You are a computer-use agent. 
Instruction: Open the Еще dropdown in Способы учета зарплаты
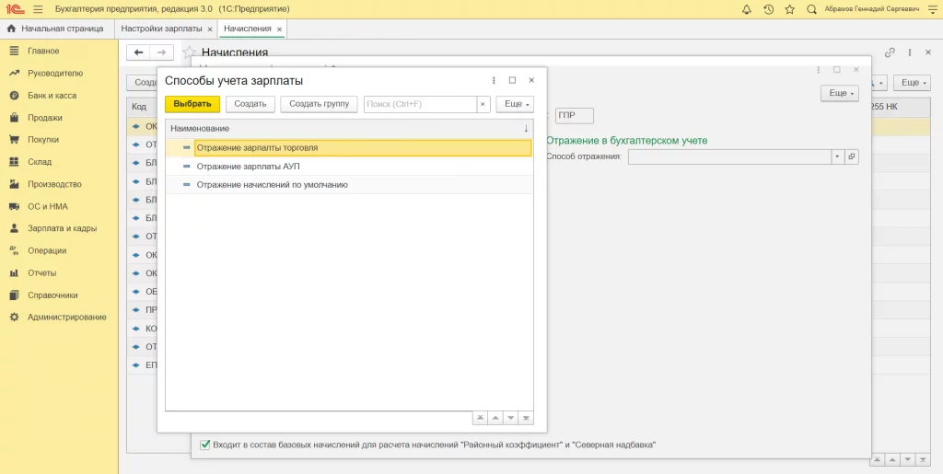[514, 104]
